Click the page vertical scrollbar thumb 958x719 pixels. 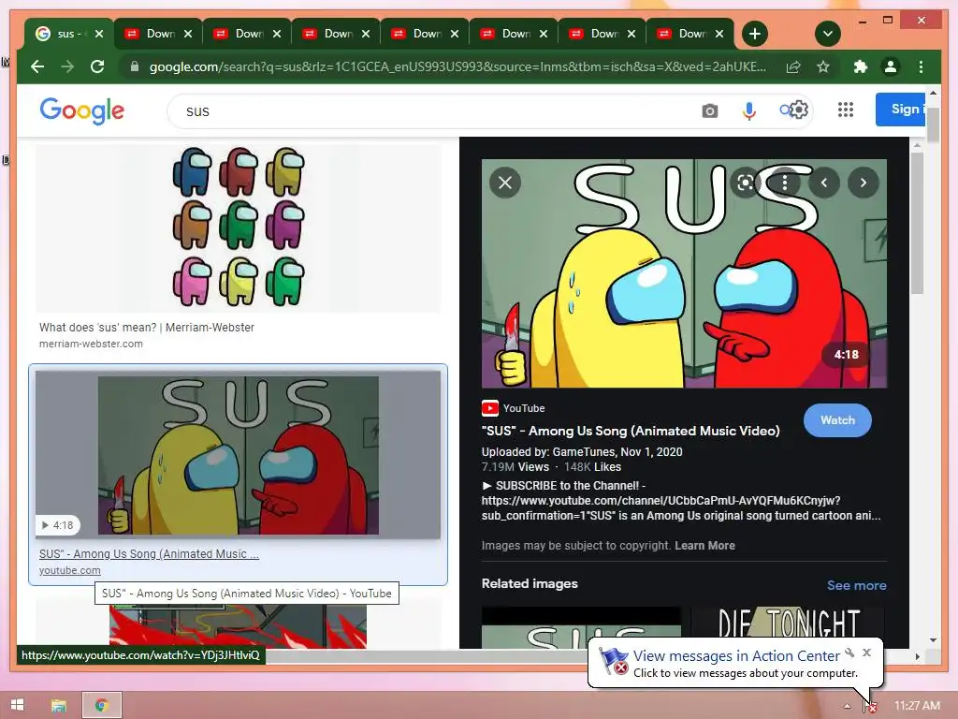933,123
